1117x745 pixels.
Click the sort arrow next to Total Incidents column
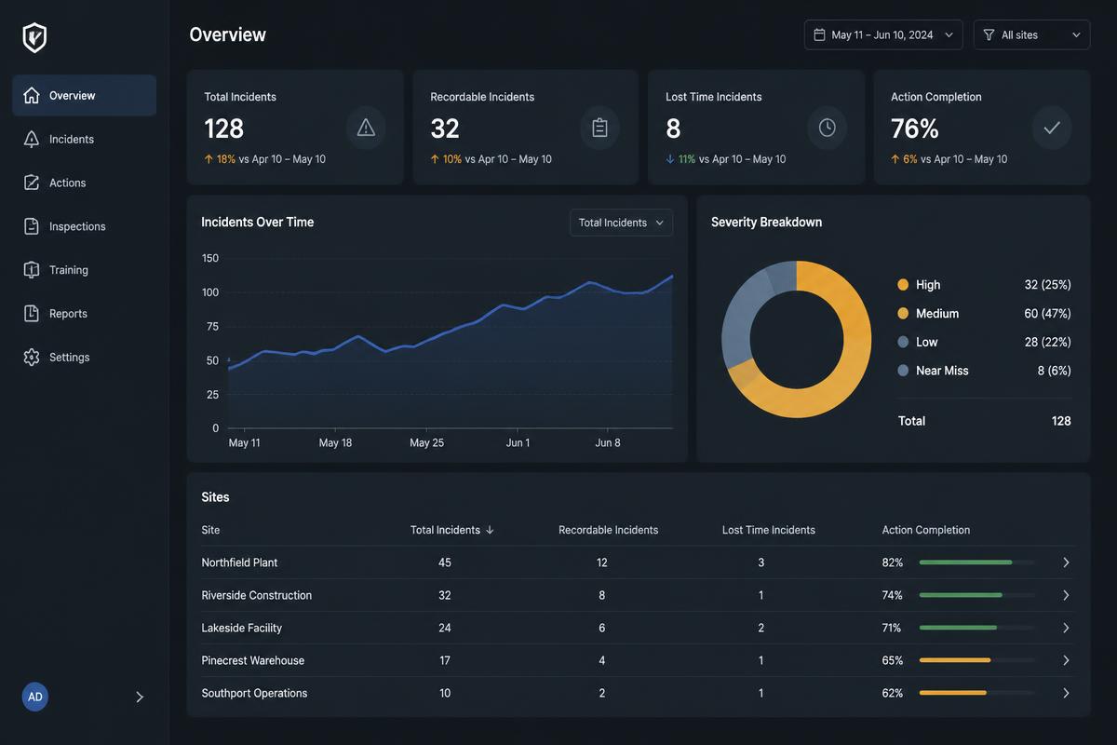click(x=490, y=530)
